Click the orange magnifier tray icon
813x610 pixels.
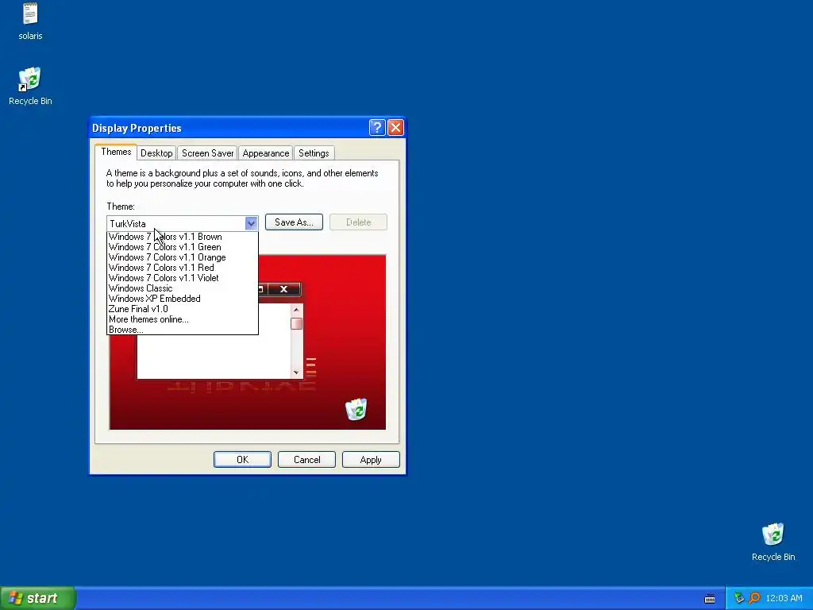(754, 598)
